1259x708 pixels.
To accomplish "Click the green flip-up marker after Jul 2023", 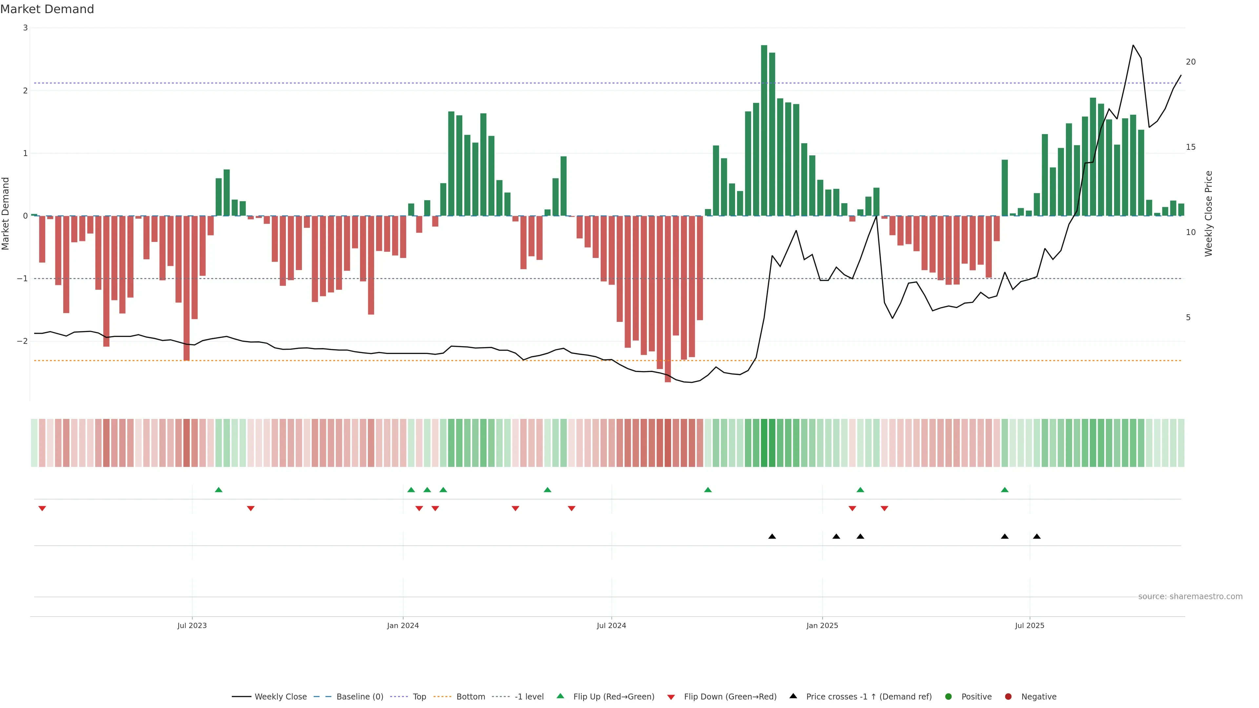I will pyautogui.click(x=218, y=490).
